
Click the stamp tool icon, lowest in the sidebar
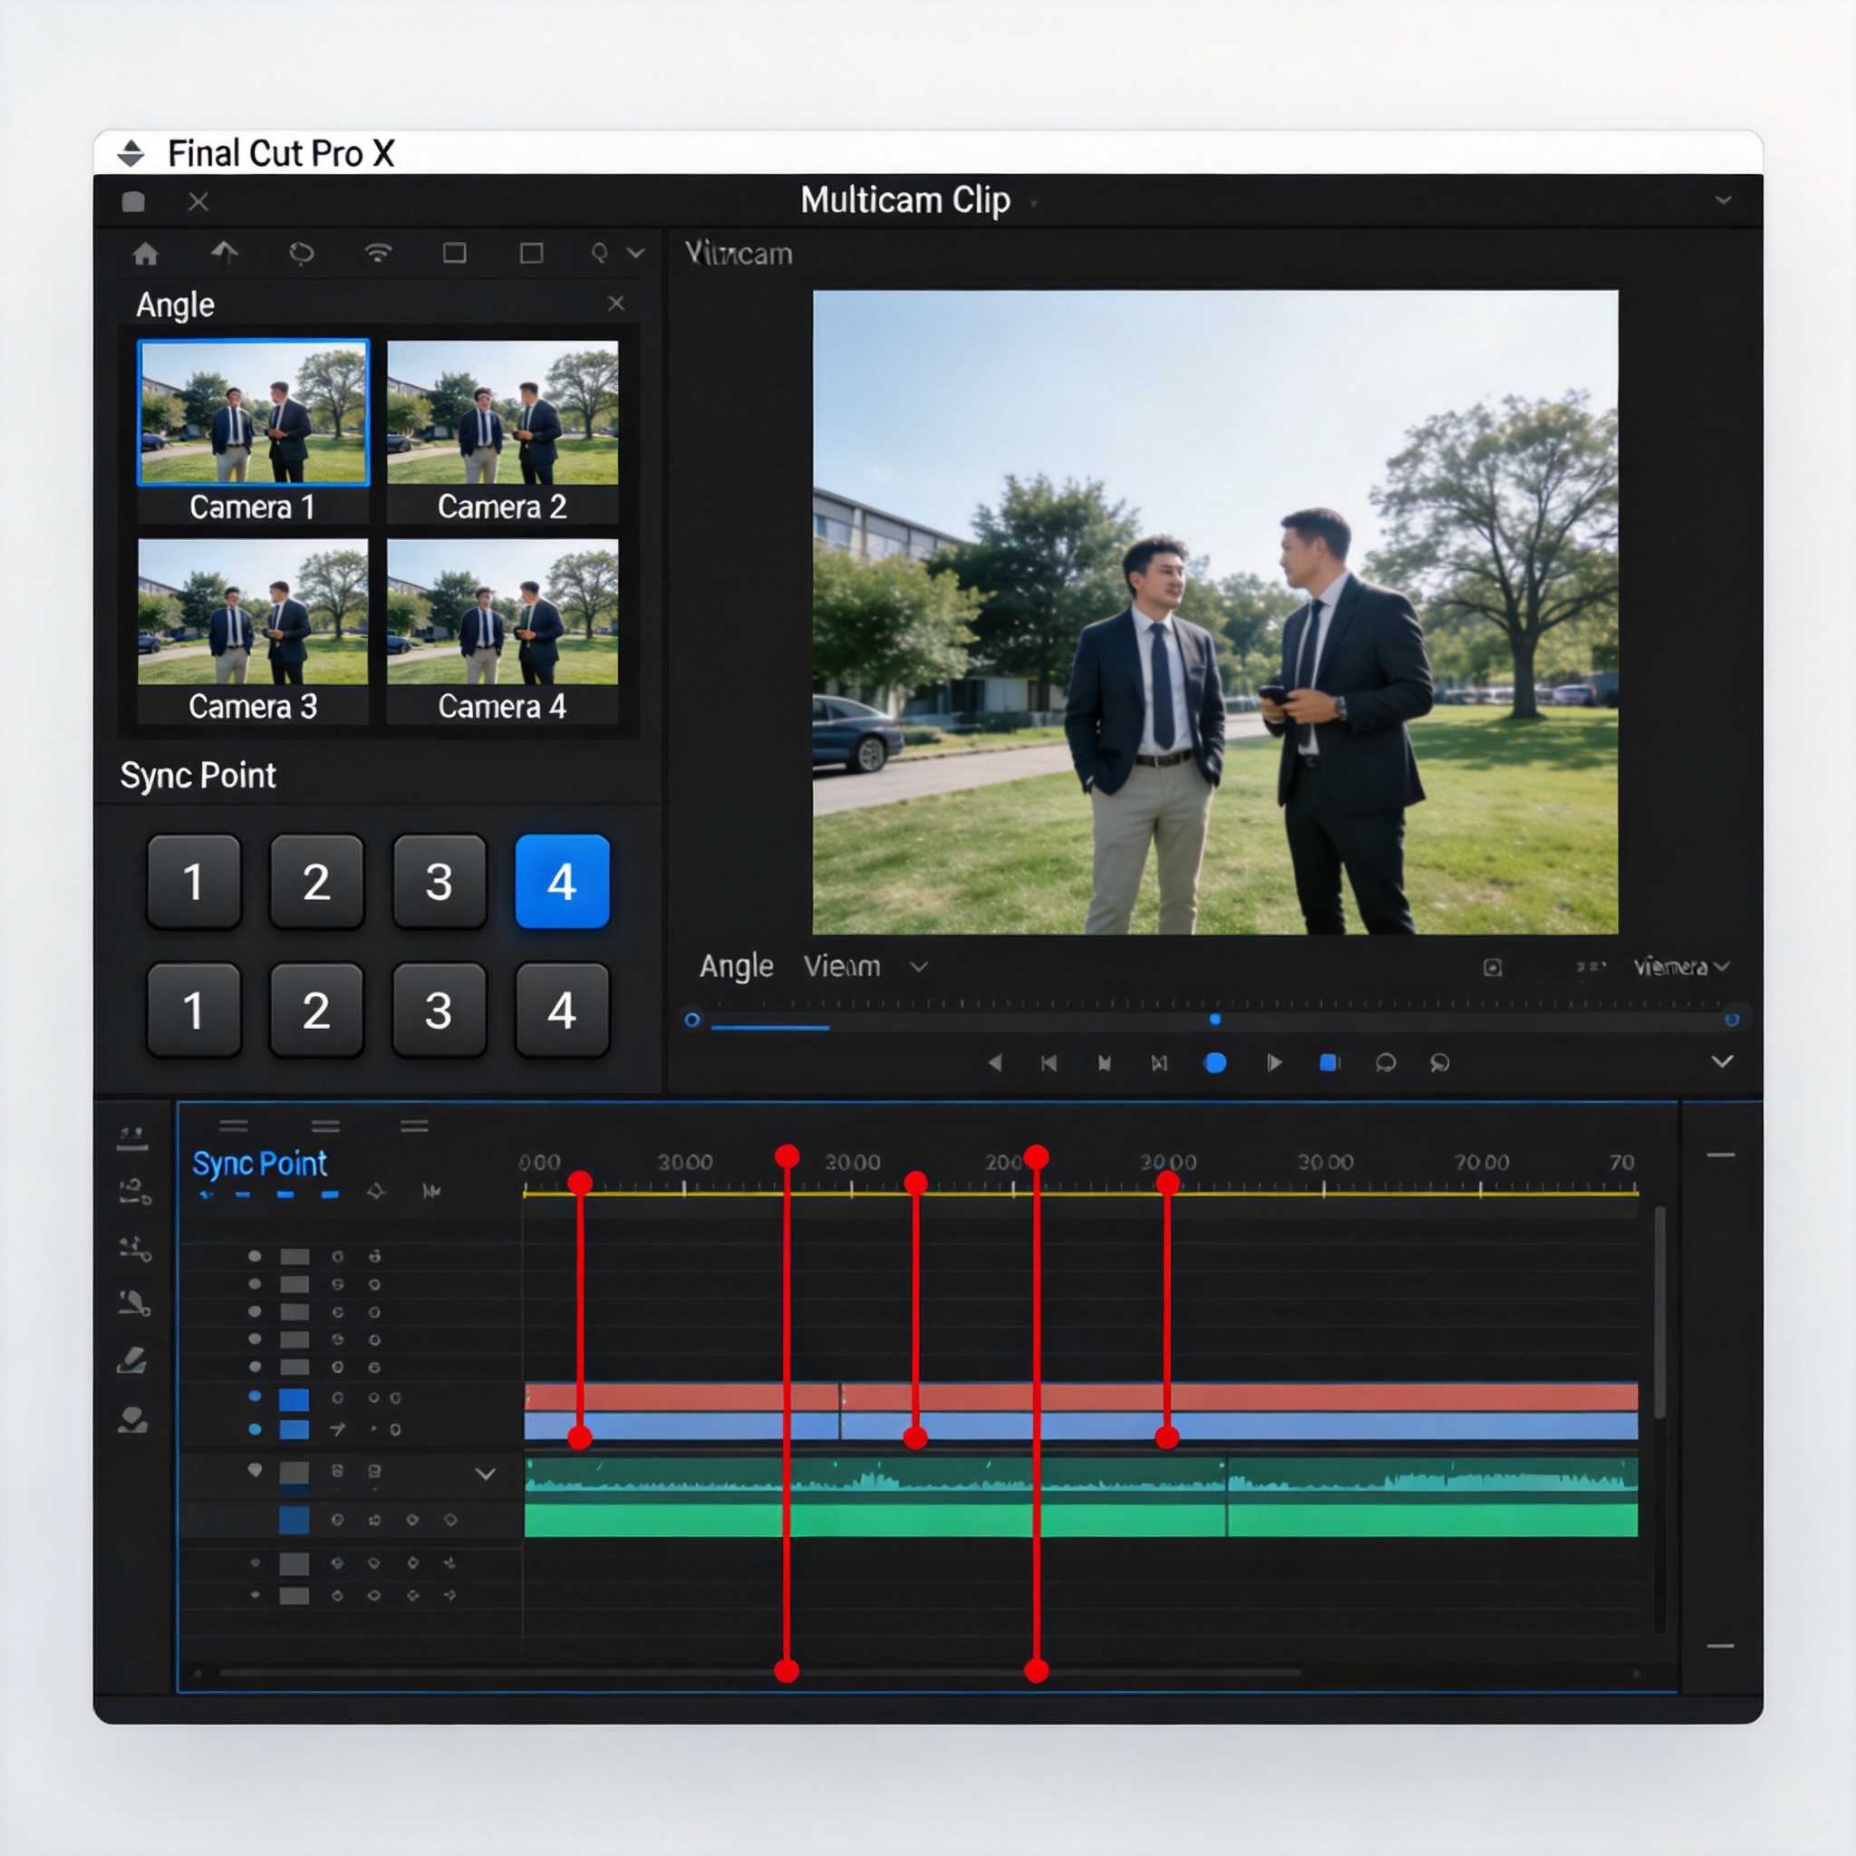tap(132, 1420)
